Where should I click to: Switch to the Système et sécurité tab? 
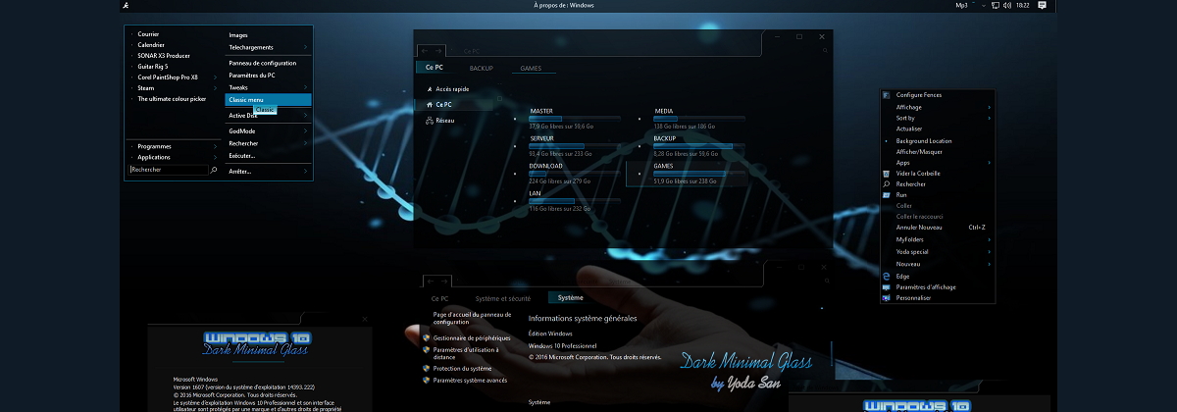(x=503, y=298)
